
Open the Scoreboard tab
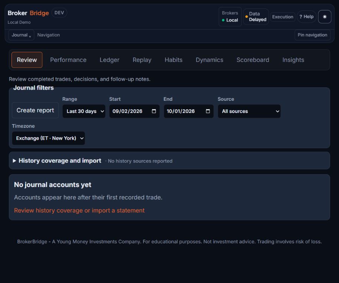click(x=253, y=60)
